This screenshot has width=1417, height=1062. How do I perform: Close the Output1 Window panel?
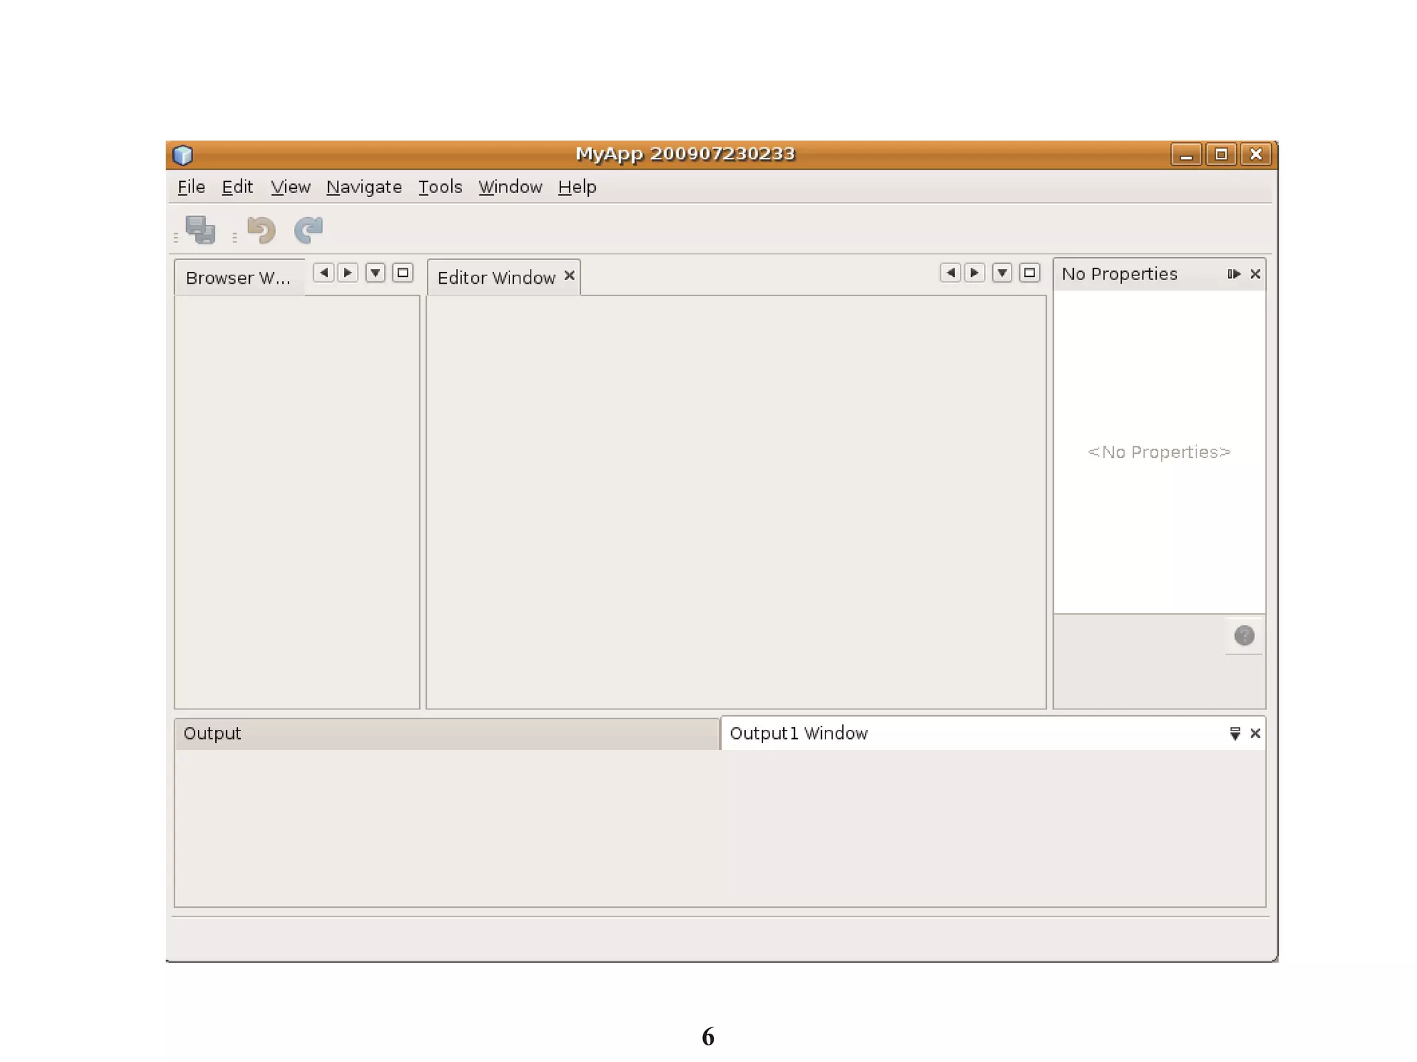click(1255, 733)
